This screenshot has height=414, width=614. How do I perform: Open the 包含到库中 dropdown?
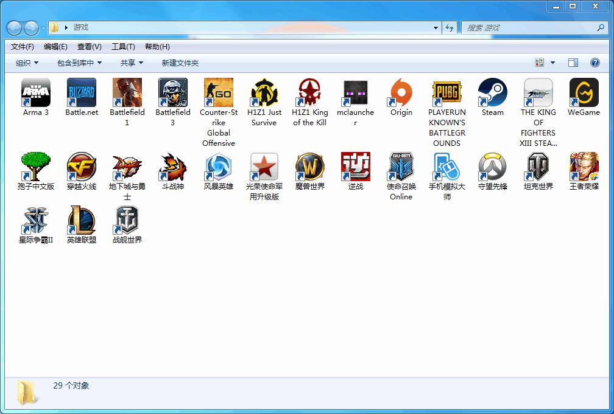pyautogui.click(x=79, y=63)
